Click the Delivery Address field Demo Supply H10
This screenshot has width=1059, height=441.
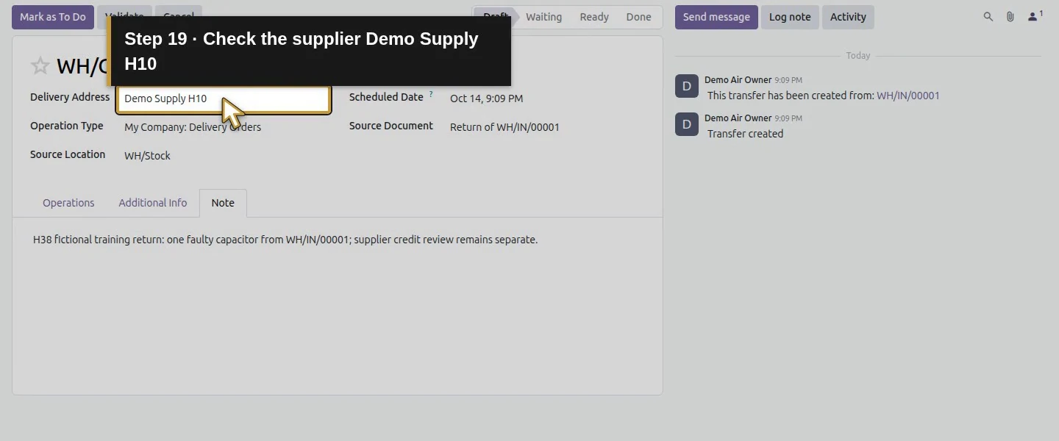(224, 98)
